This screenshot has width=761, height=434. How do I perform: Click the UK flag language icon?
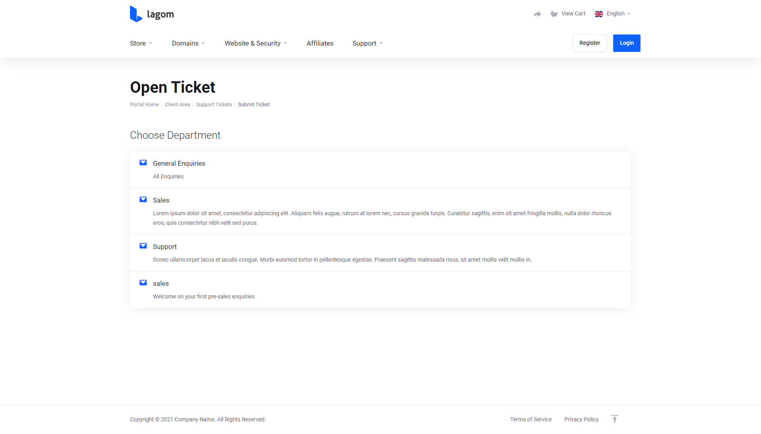click(x=599, y=14)
